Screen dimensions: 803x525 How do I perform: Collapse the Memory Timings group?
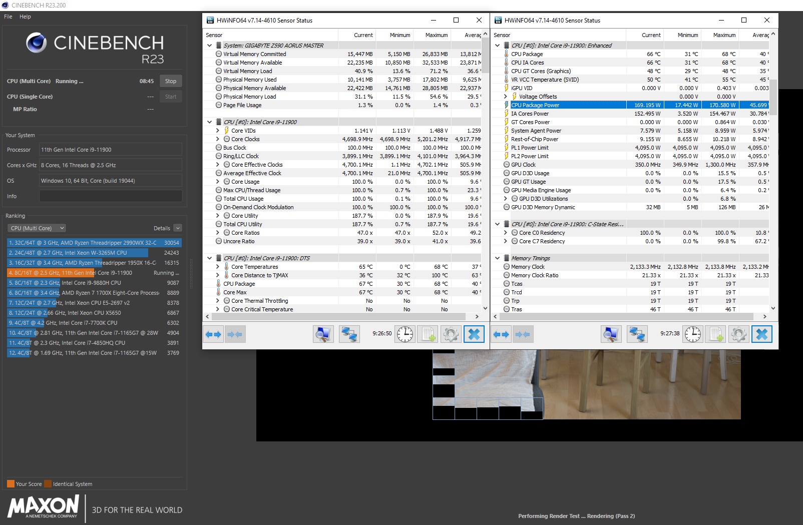click(x=497, y=258)
